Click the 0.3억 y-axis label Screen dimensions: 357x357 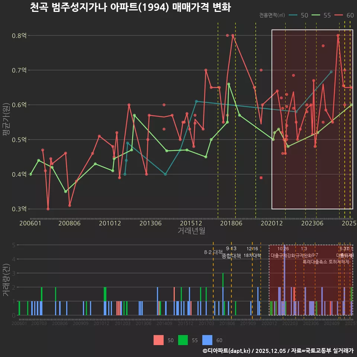19,209
